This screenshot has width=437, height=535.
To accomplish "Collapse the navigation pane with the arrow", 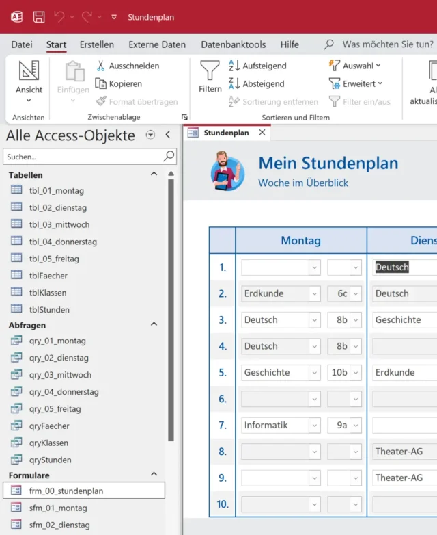I will pos(168,135).
